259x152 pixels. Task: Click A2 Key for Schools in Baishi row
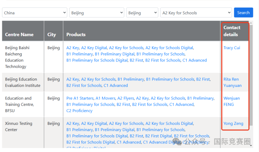pyautogui.click(x=126, y=48)
